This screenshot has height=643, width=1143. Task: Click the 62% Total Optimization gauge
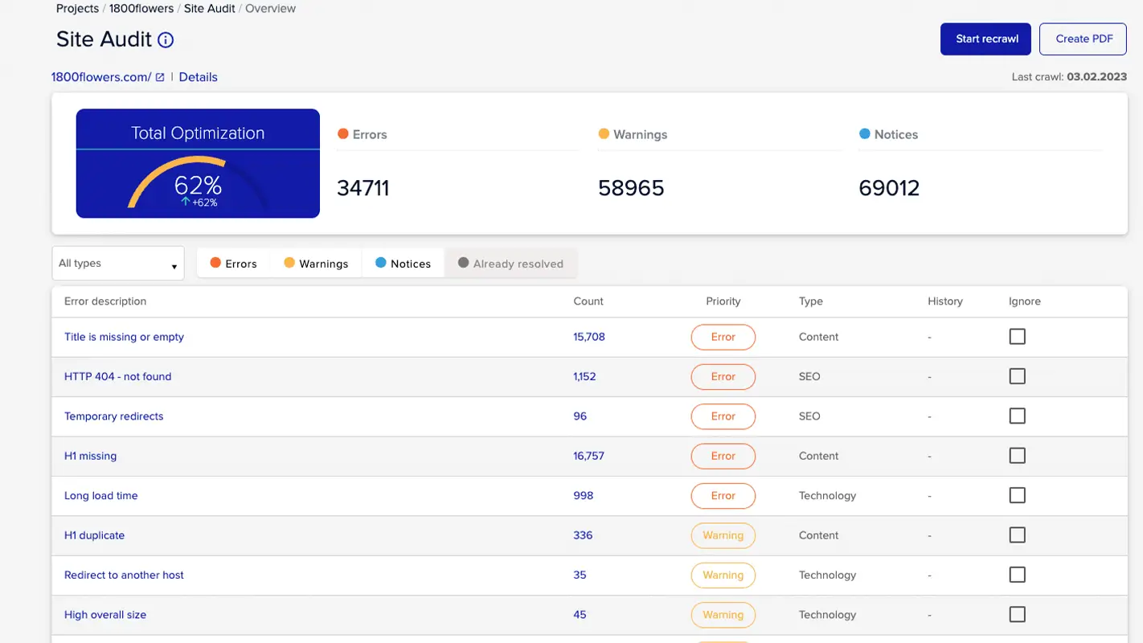(x=198, y=186)
